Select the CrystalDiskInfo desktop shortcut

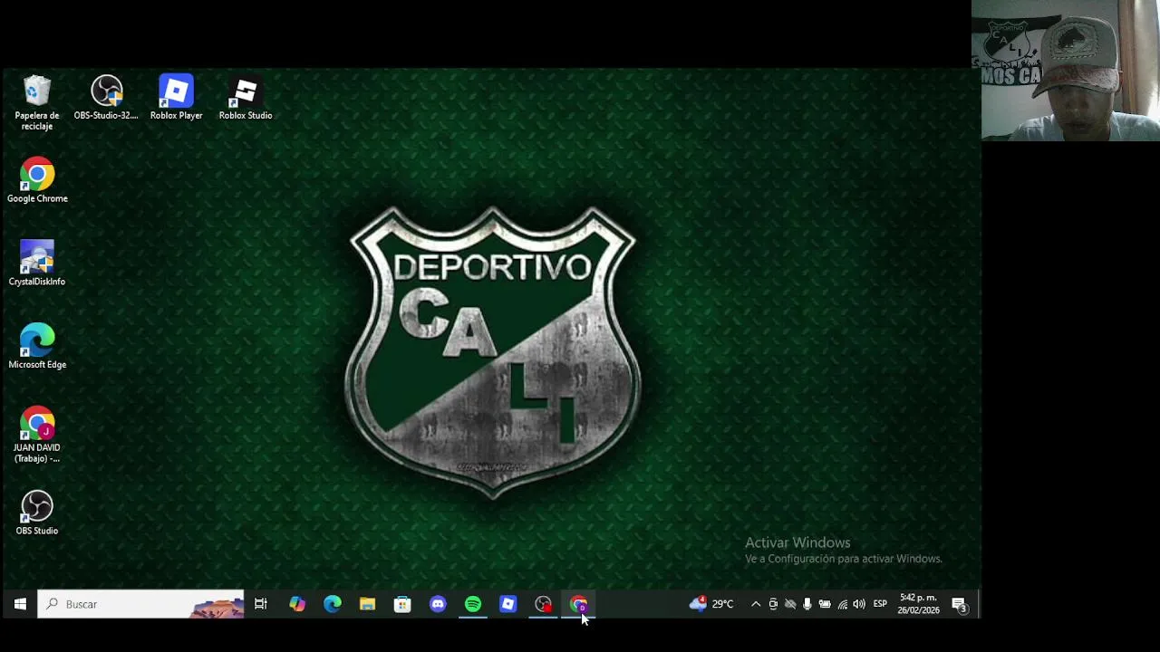point(37,264)
